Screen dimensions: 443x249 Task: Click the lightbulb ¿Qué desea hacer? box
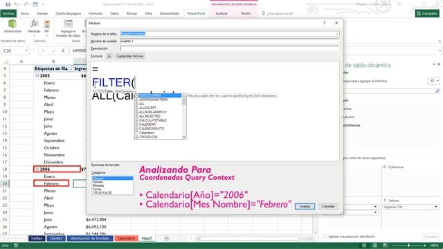(x=278, y=13)
